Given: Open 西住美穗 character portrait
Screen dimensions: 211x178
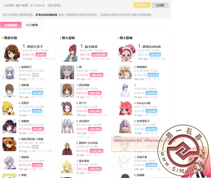Looking at the screenshot, I should (67, 90).
